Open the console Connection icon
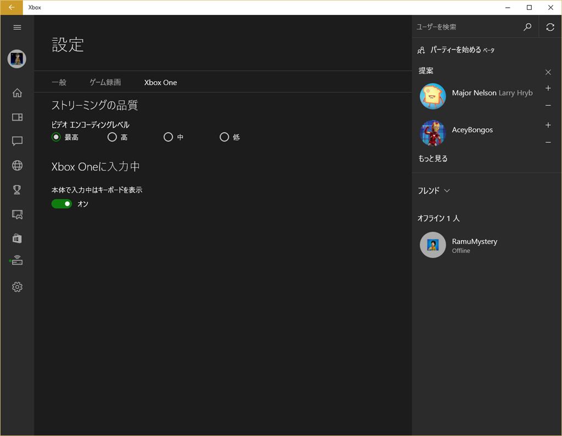The width and height of the screenshot is (562, 436). [16, 261]
